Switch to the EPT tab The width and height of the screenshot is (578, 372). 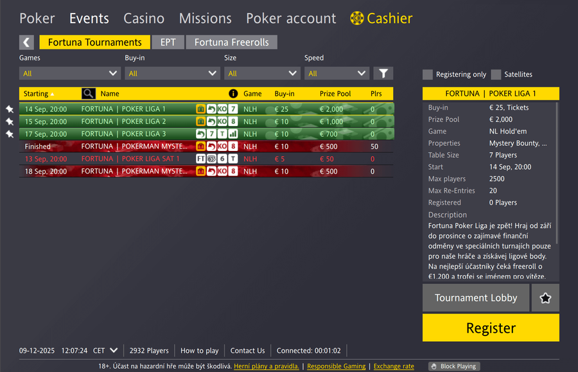coord(168,42)
